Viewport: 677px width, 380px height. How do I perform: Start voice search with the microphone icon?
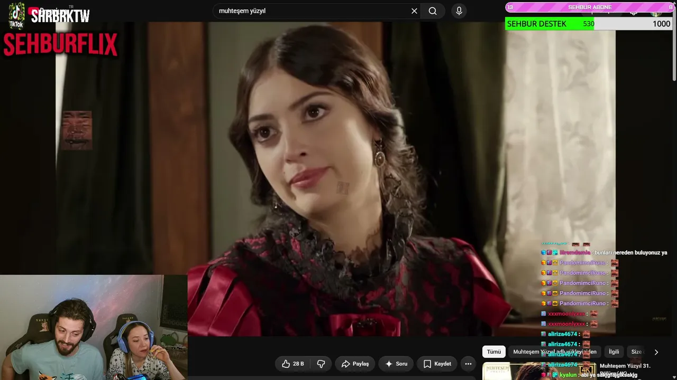[x=459, y=11]
